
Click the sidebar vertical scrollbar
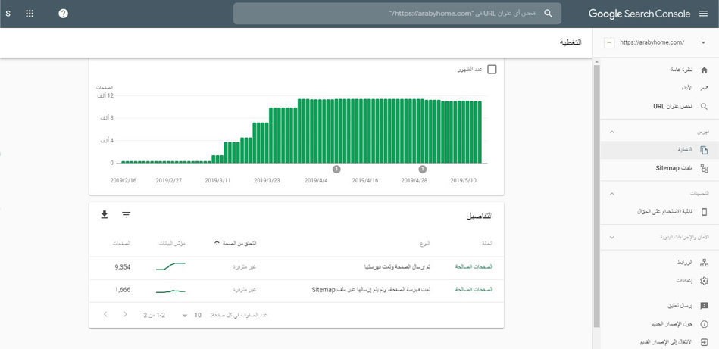(x=596, y=196)
